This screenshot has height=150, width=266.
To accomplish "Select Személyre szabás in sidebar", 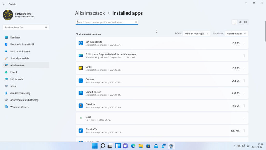I will coord(26,58).
